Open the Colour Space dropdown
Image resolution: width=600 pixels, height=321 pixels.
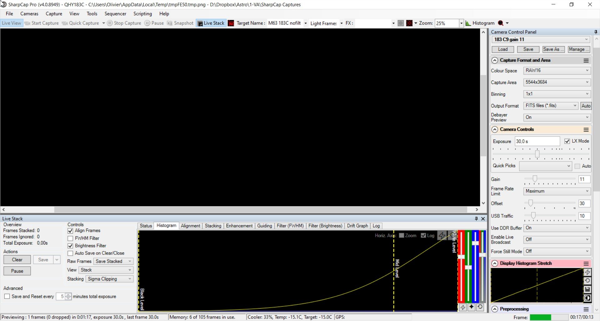[x=557, y=71]
